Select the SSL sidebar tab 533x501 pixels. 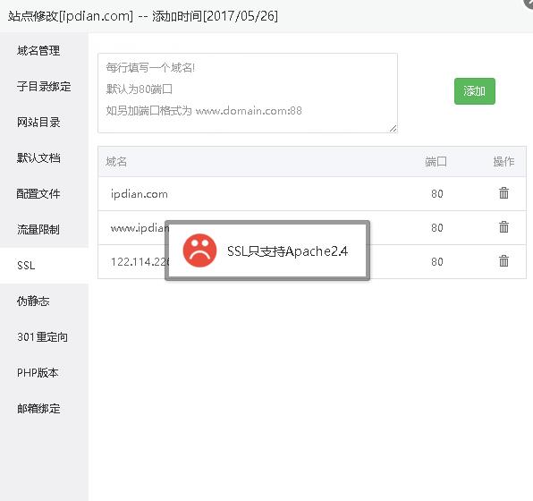(x=44, y=266)
